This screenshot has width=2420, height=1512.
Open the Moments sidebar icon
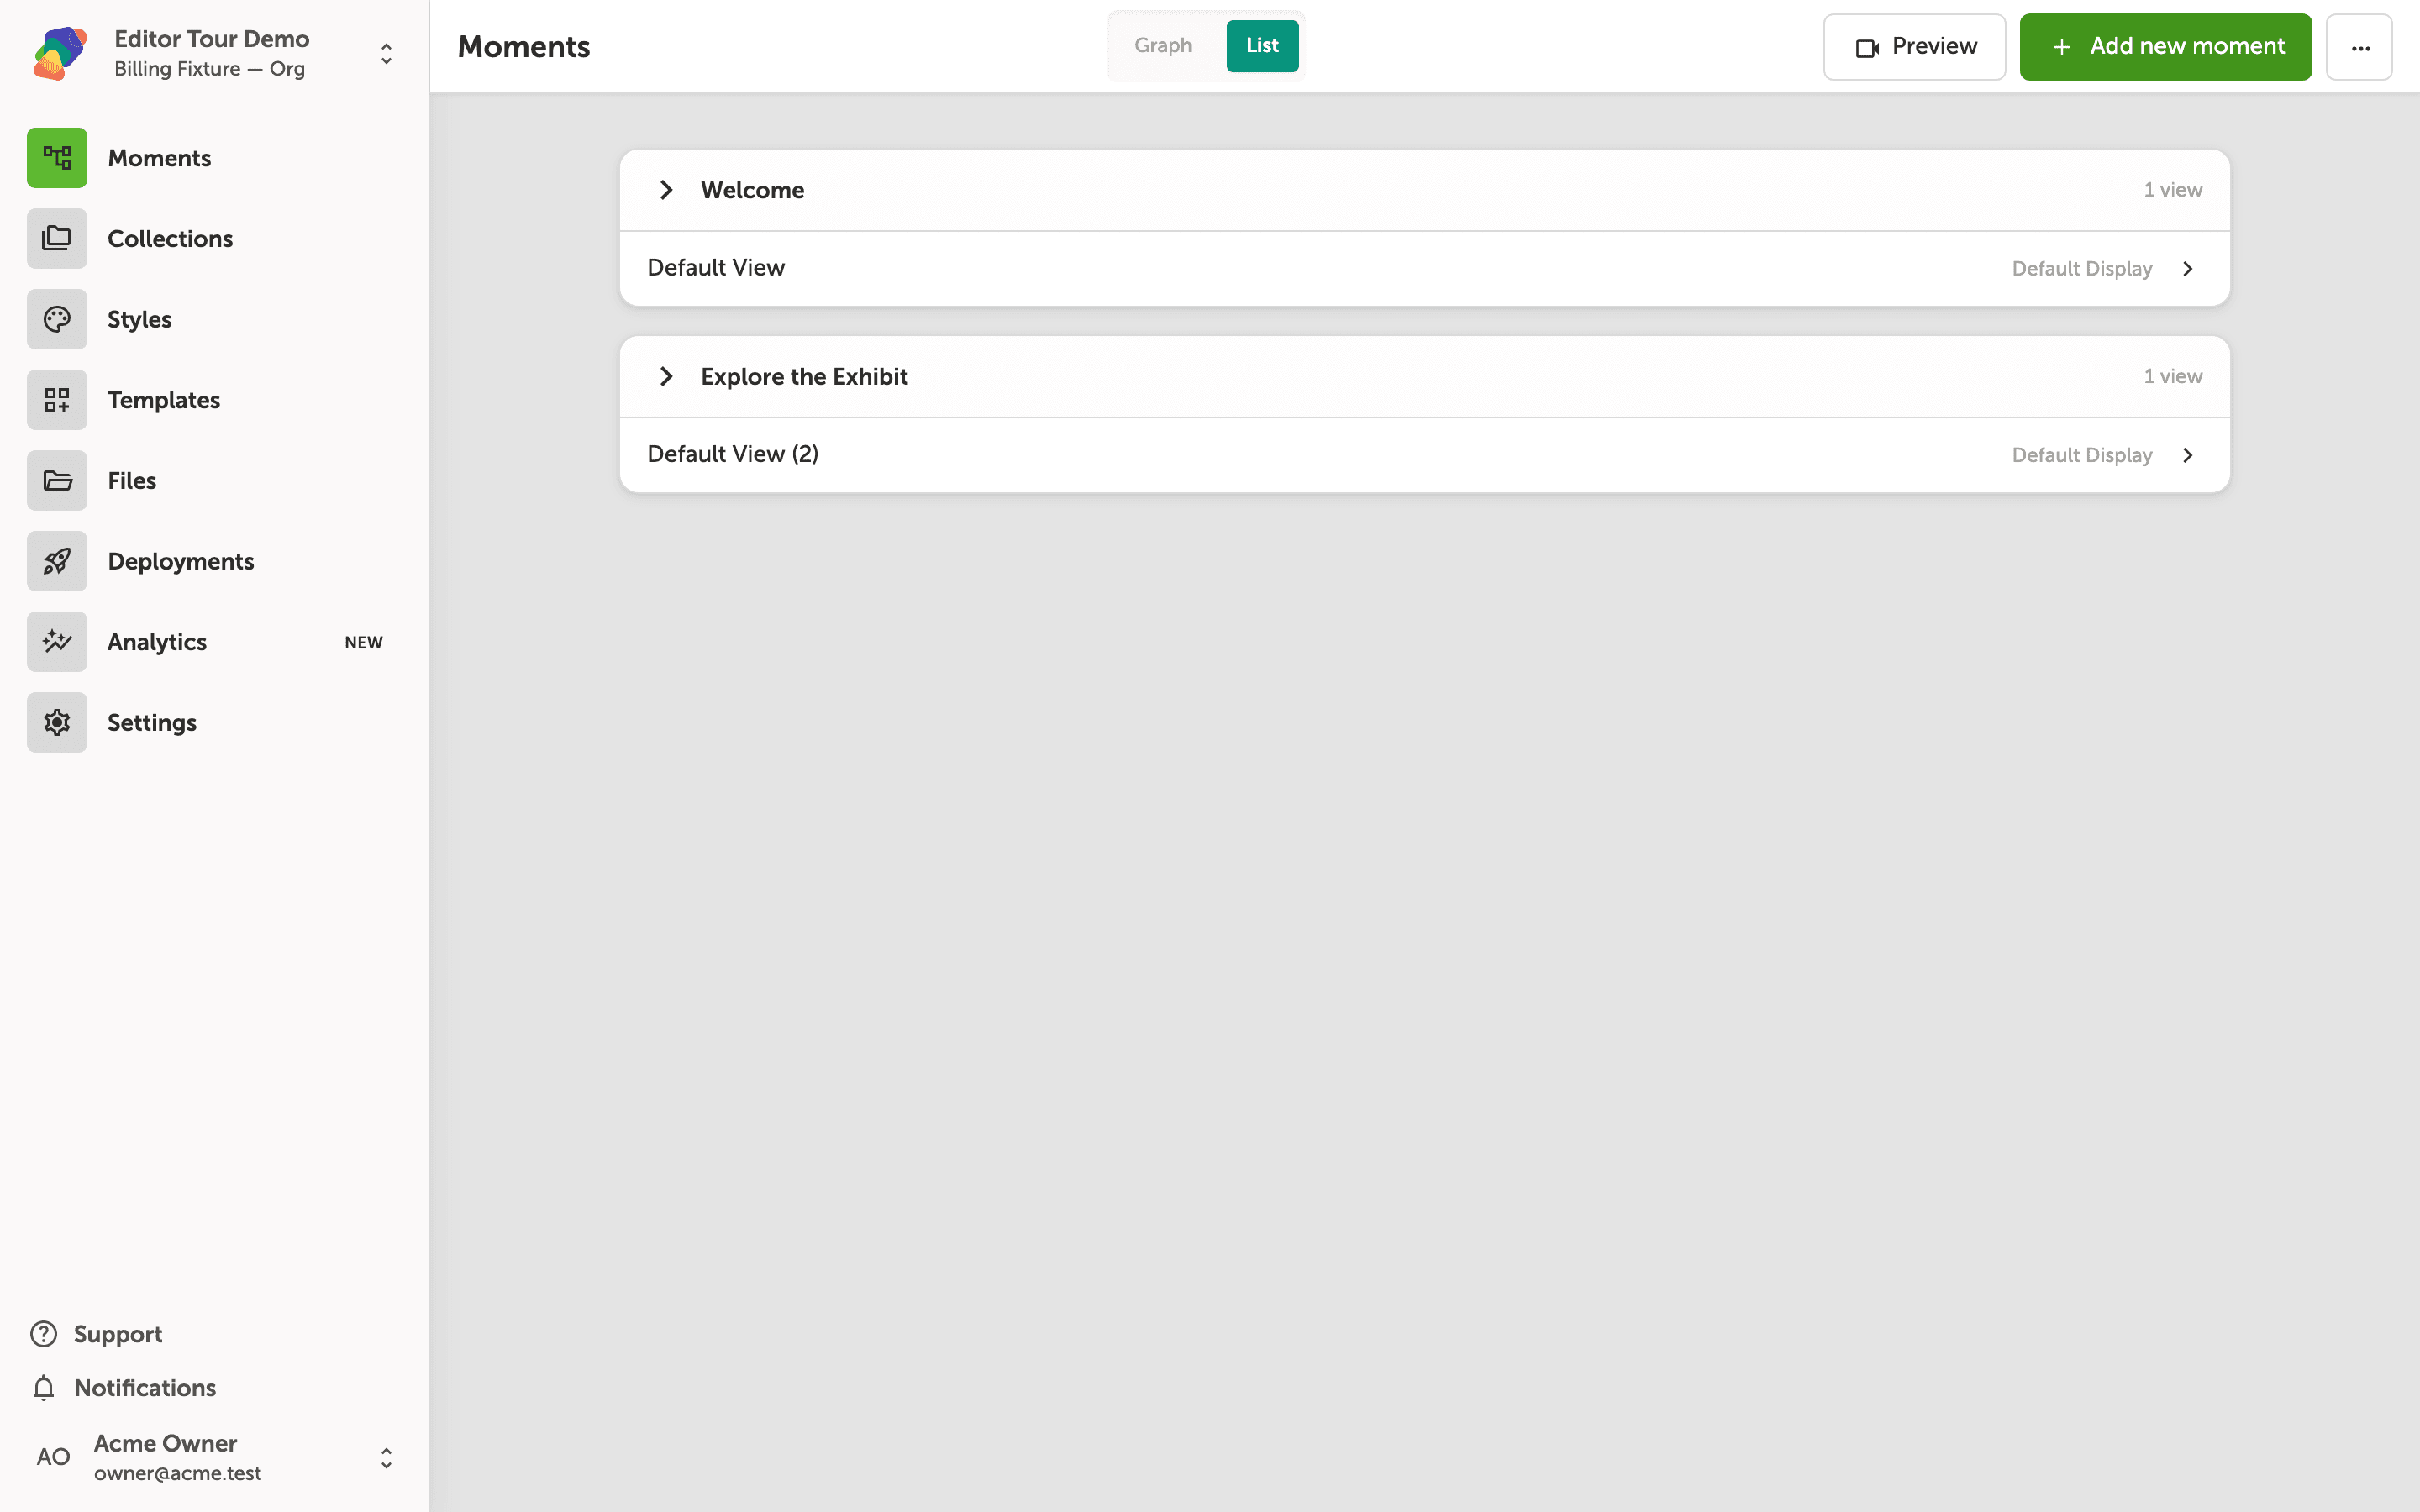click(57, 158)
